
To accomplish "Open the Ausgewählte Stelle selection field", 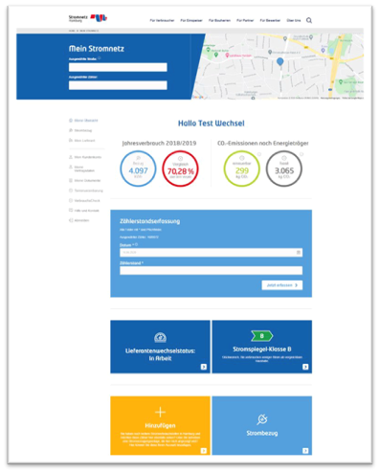I will 118,67.
